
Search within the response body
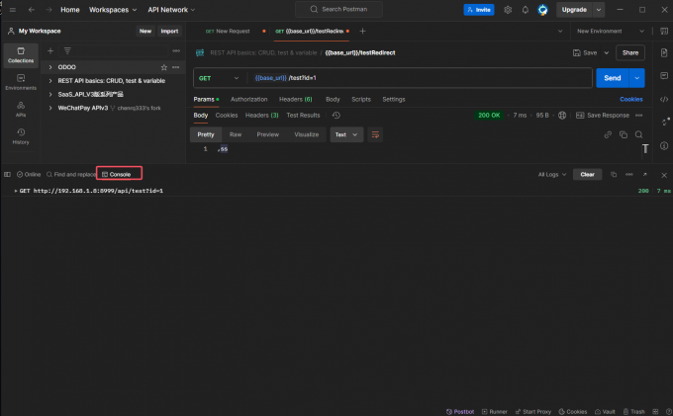638,134
